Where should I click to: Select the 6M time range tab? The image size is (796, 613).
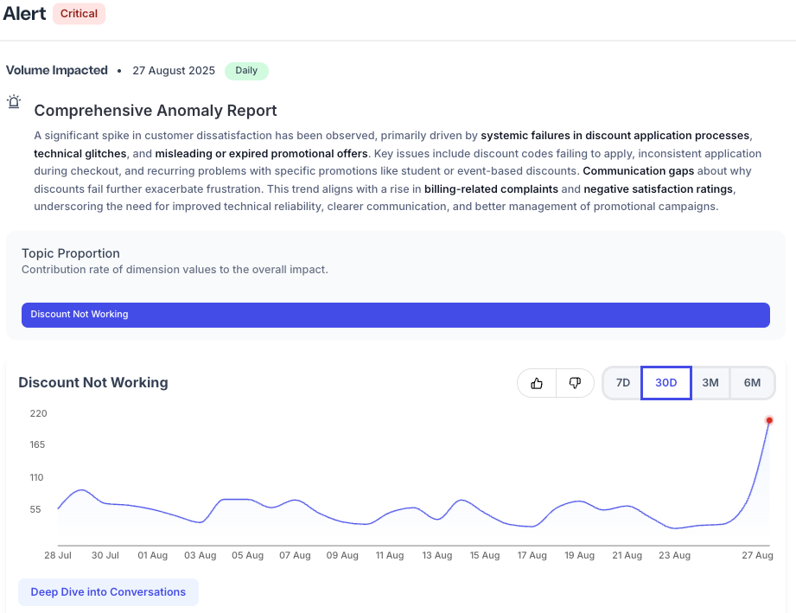click(x=752, y=382)
